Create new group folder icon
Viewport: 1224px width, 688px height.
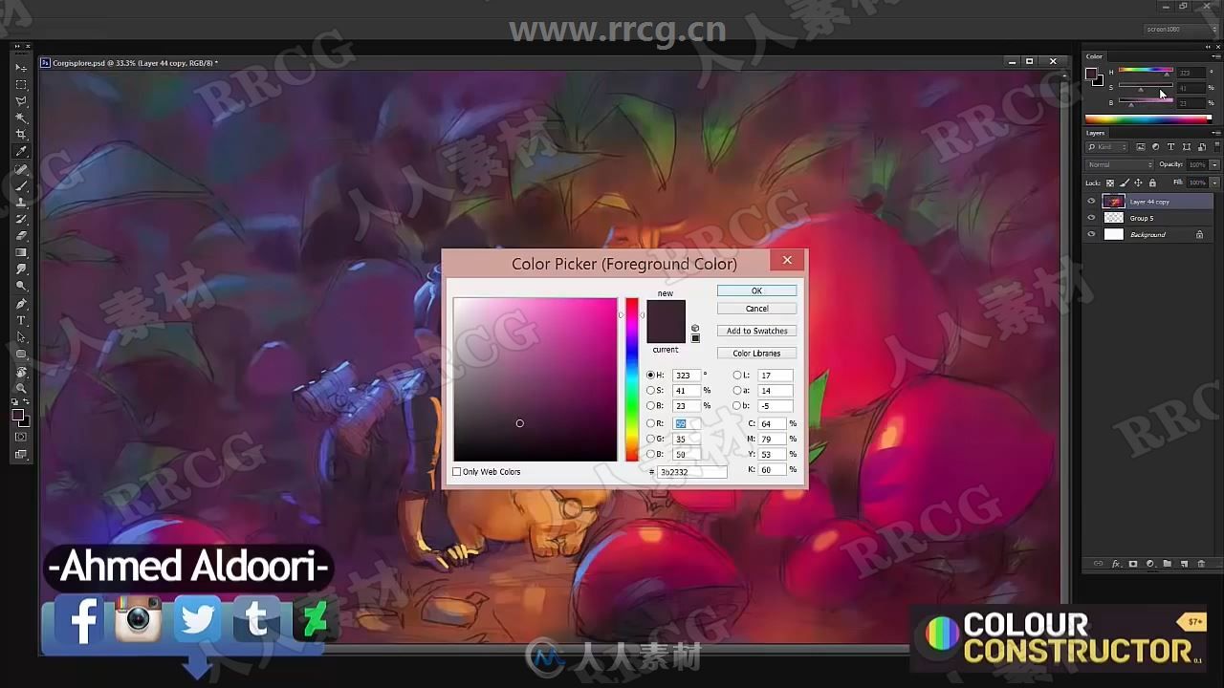pyautogui.click(x=1167, y=564)
